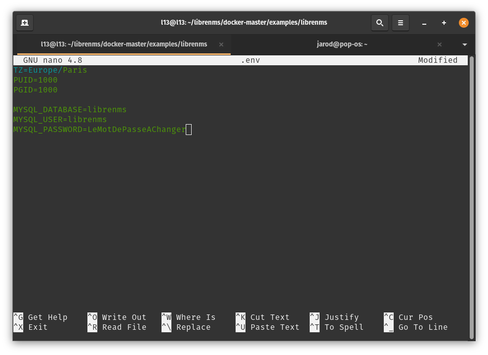Click the terminal vertical scrollbar
Image resolution: width=488 pixels, height=355 pixels.
pos(472,198)
